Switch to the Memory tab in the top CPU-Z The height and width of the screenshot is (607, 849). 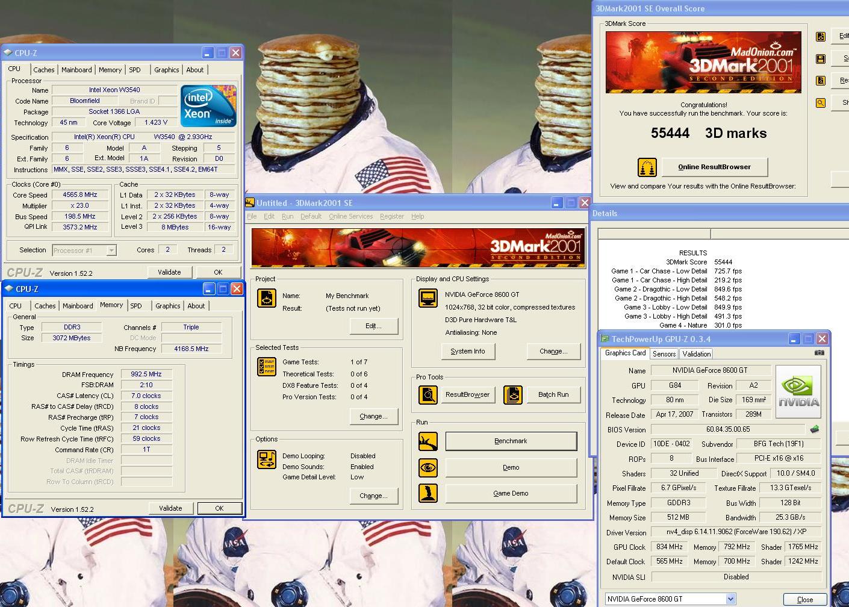110,70
